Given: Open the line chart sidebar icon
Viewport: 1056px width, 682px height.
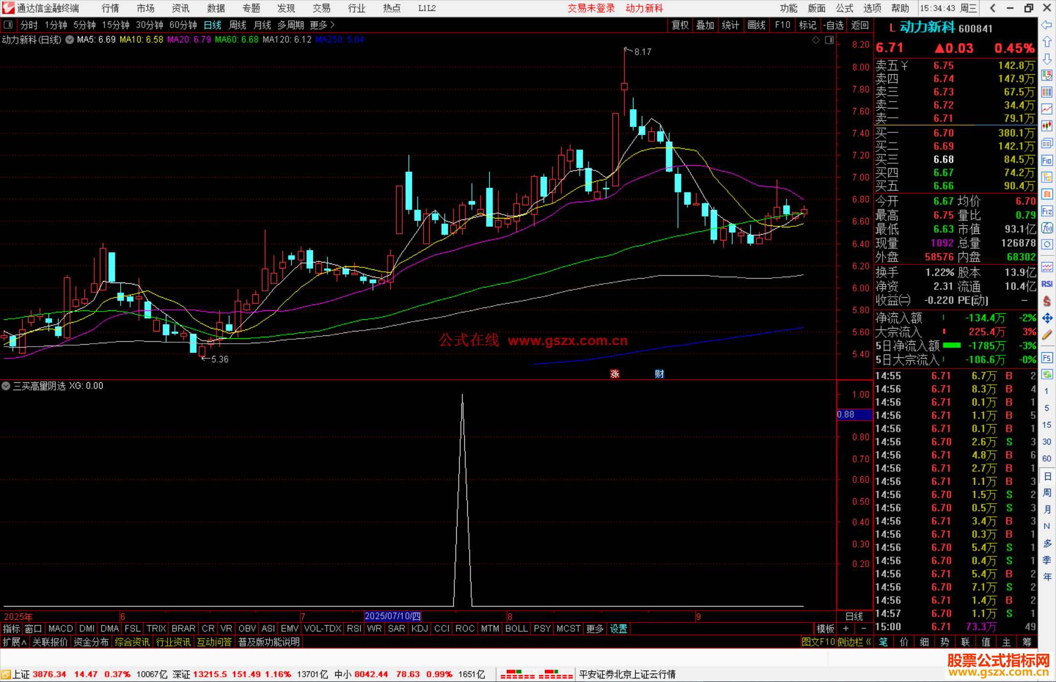Looking at the screenshot, I should point(1047,110).
